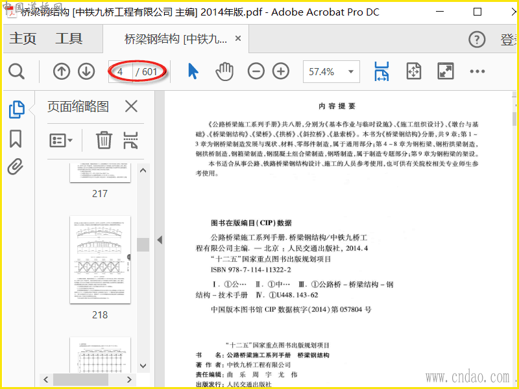This screenshot has height=389, width=519.
Task: Zoom out with the minus button
Action: tap(256, 71)
